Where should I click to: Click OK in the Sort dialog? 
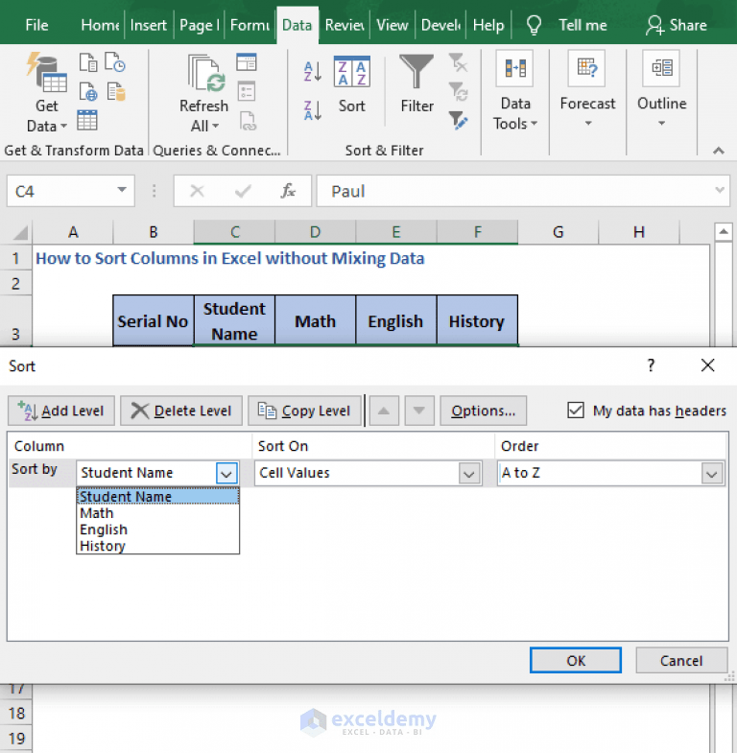(x=576, y=661)
